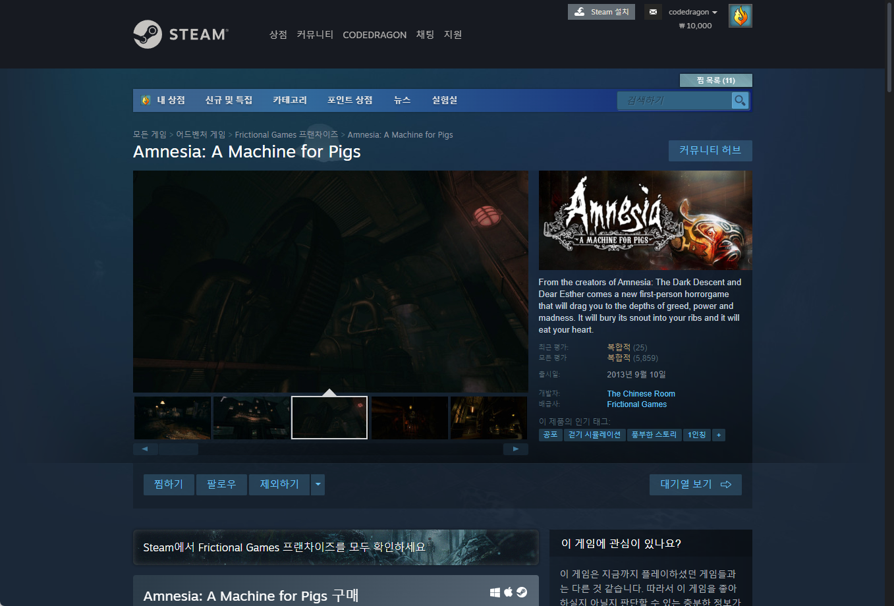Screen dimensions: 894x606
Task: Select the 공포 tag
Action: [x=550, y=435]
